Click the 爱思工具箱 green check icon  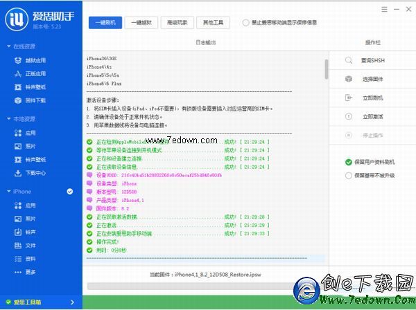(x=8, y=302)
